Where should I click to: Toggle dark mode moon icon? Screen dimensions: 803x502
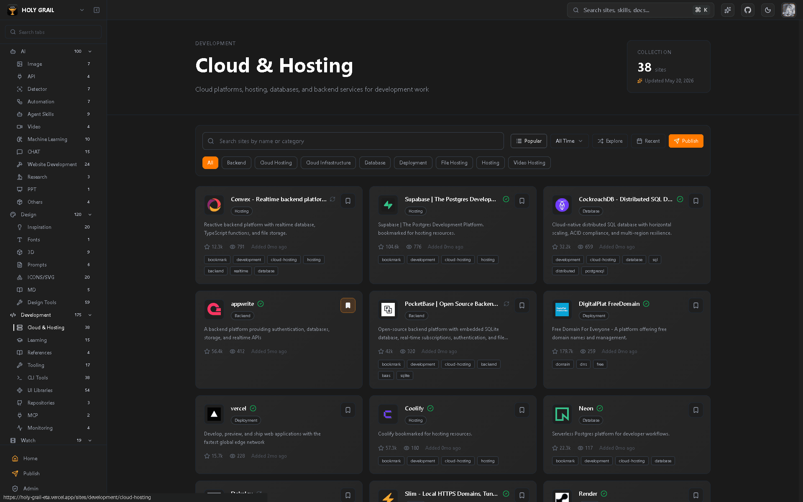point(768,10)
